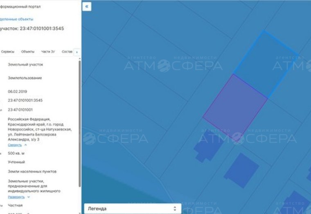The image size is (311, 214).
Task: Toggle the Легенда up-down arrows
Action: coord(175,208)
